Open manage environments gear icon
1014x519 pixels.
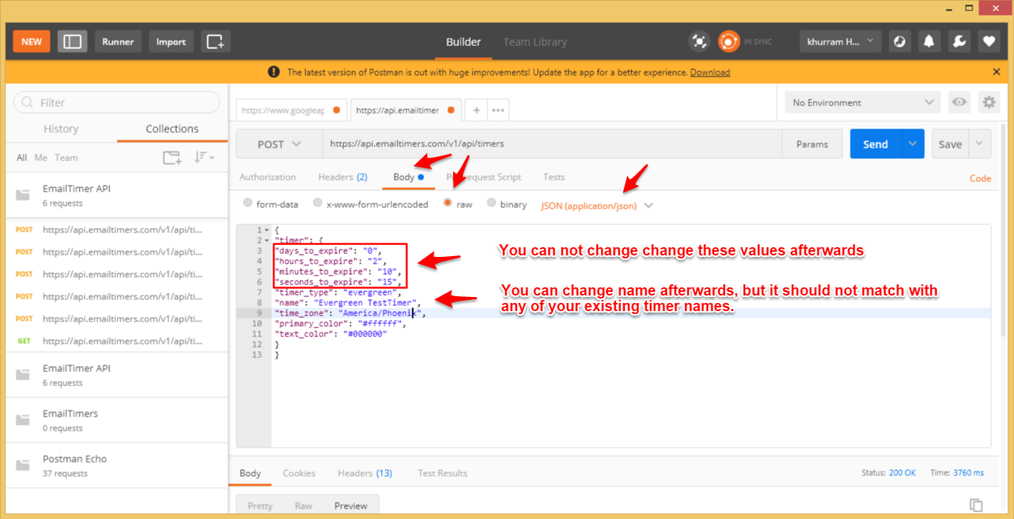(x=989, y=102)
